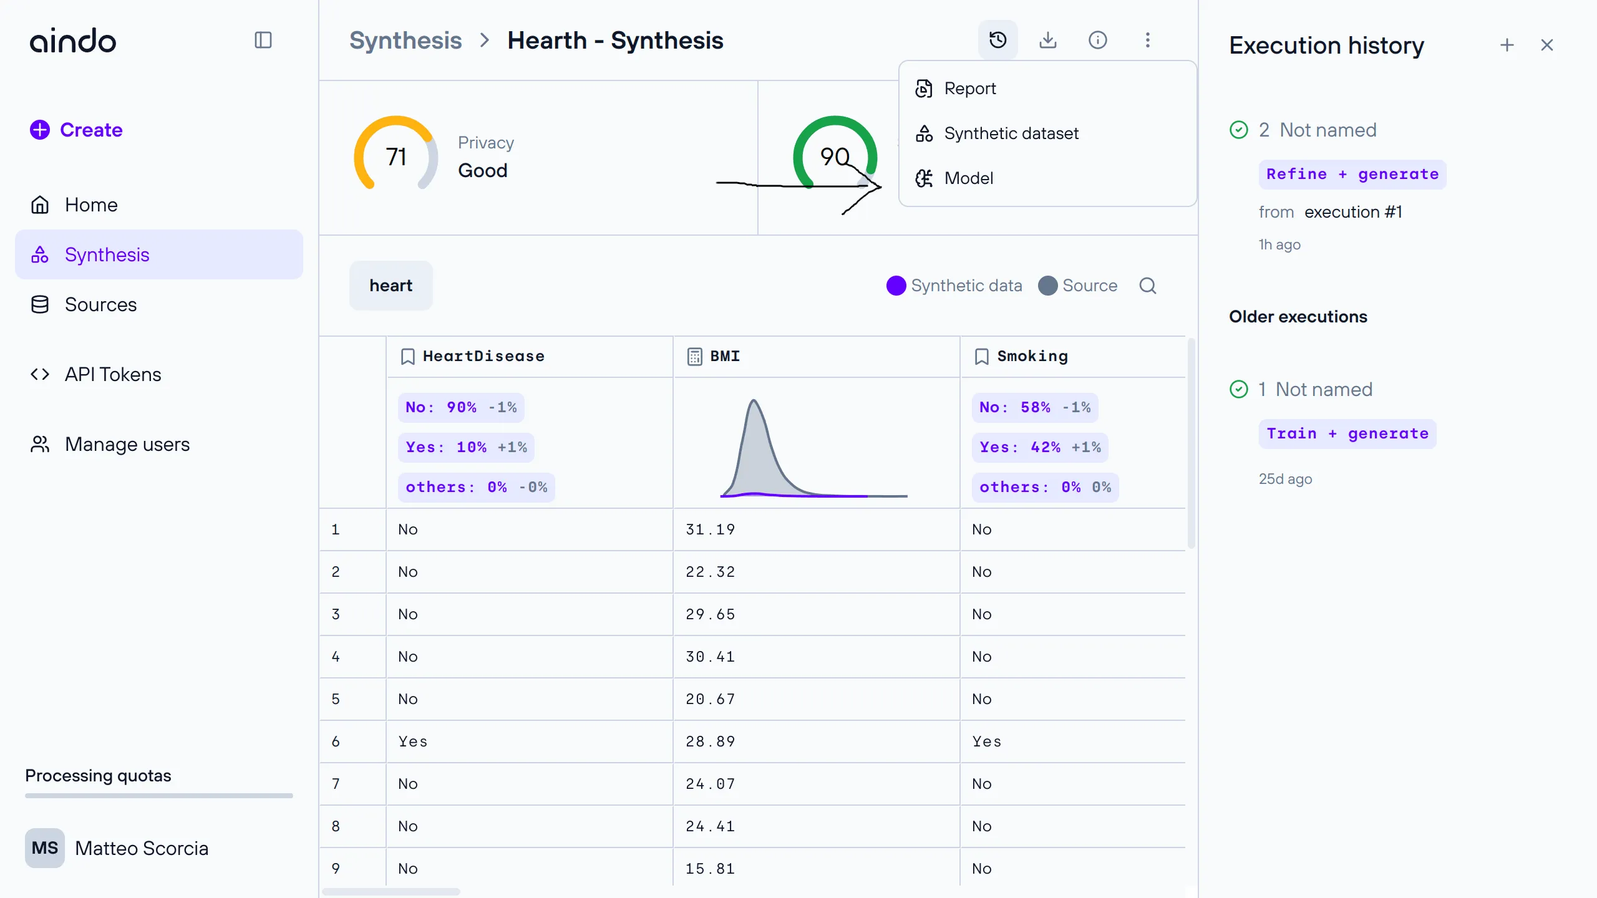The width and height of the screenshot is (1597, 898).
Task: Choose Synthetic dataset from download menu
Action: coord(1047,133)
